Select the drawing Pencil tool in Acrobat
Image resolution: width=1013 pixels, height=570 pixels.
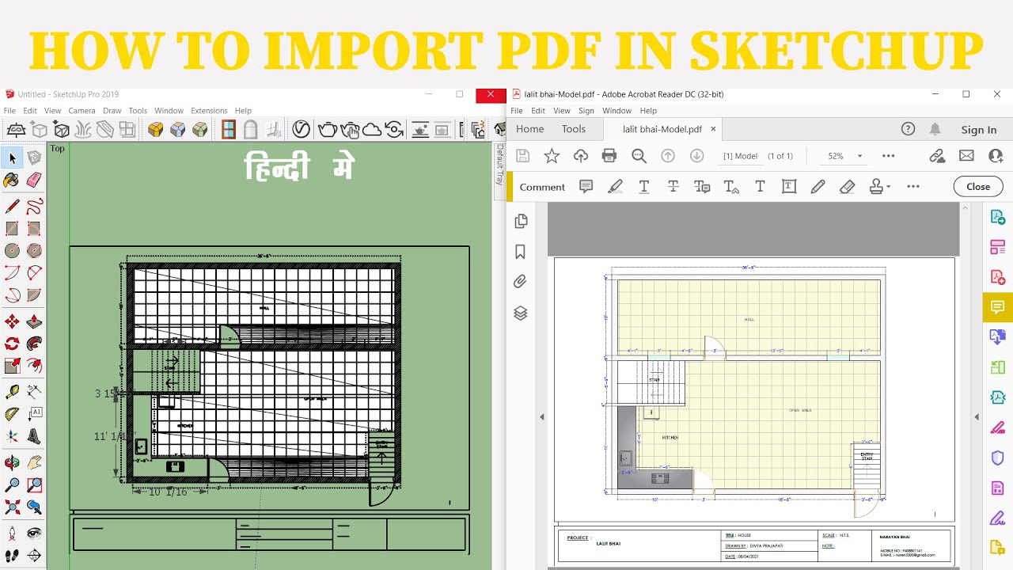tap(818, 187)
